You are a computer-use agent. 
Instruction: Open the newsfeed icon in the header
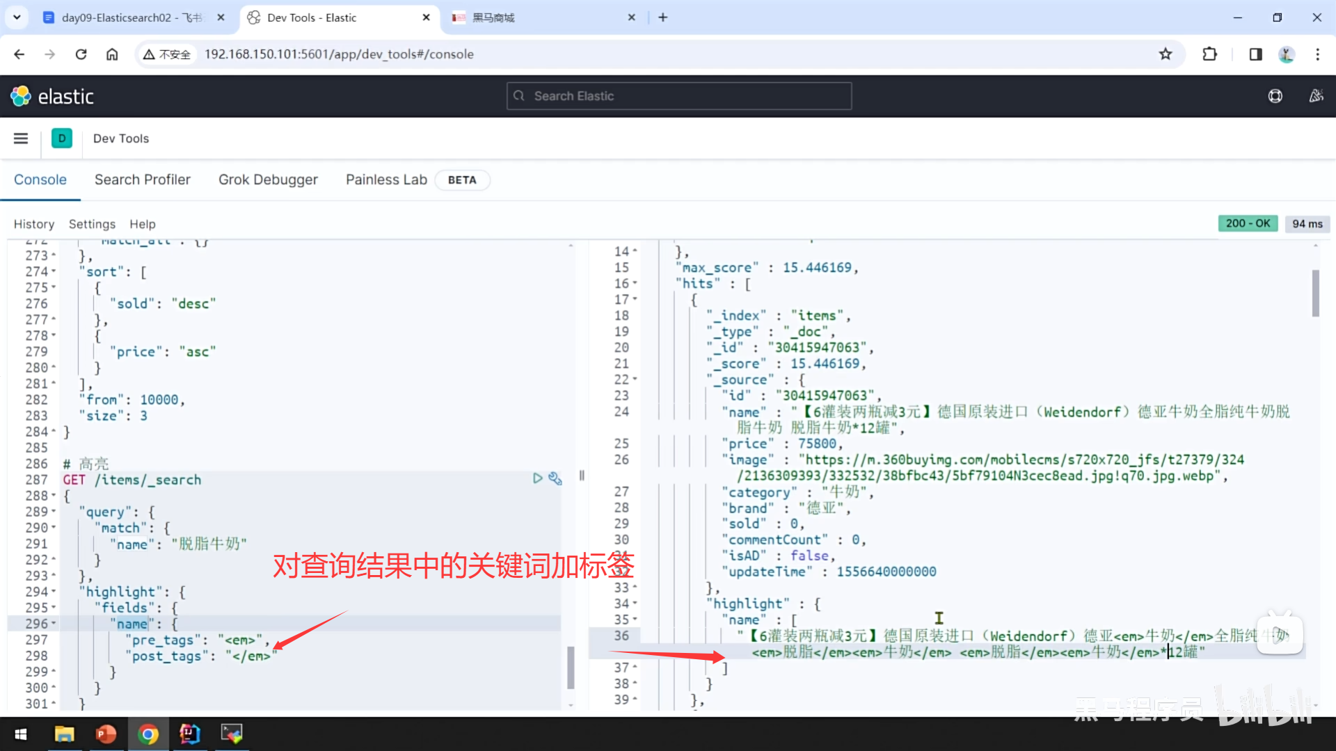[1316, 96]
